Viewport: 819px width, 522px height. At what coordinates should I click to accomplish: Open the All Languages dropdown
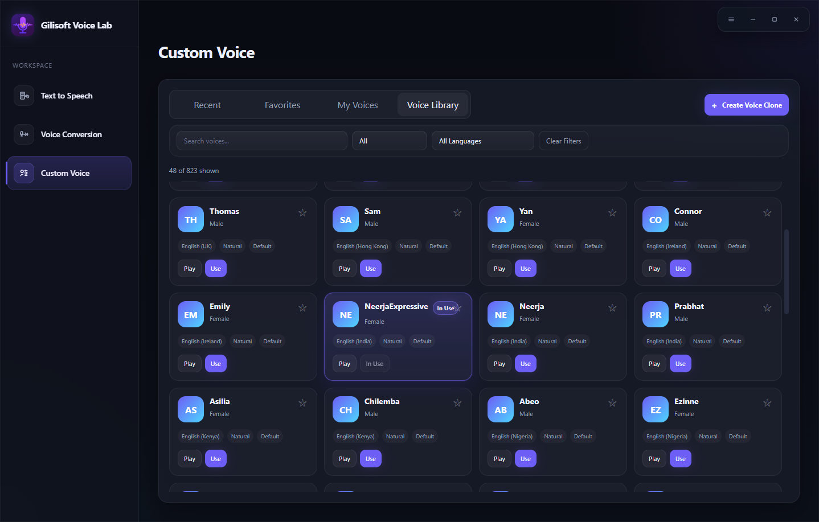[483, 141]
